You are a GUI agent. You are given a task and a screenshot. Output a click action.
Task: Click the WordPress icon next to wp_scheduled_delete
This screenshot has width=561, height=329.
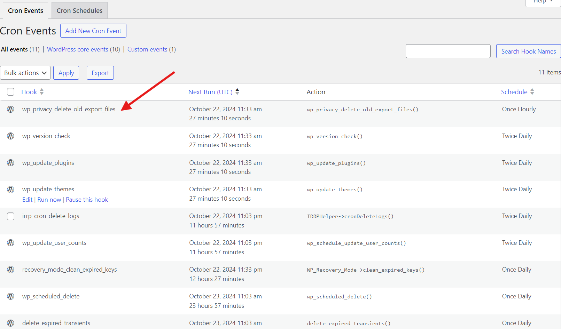[x=10, y=296]
